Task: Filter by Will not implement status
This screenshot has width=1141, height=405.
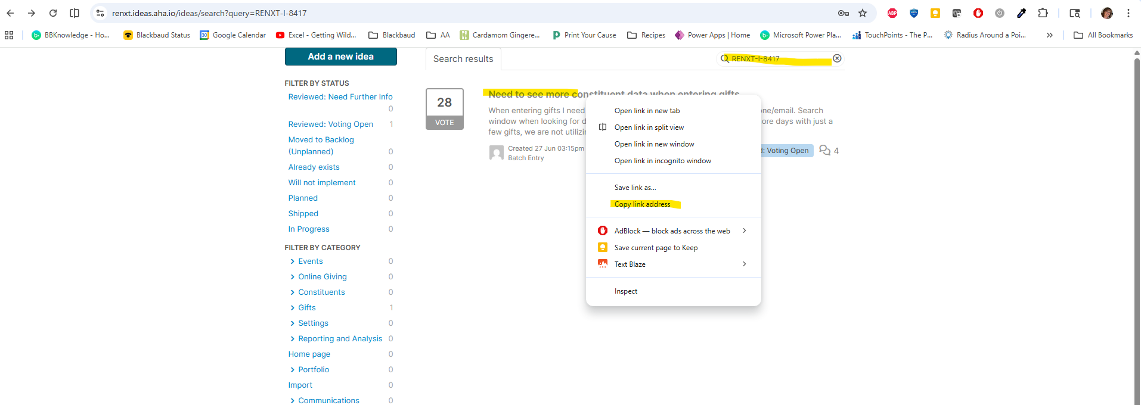Action: coord(322,183)
